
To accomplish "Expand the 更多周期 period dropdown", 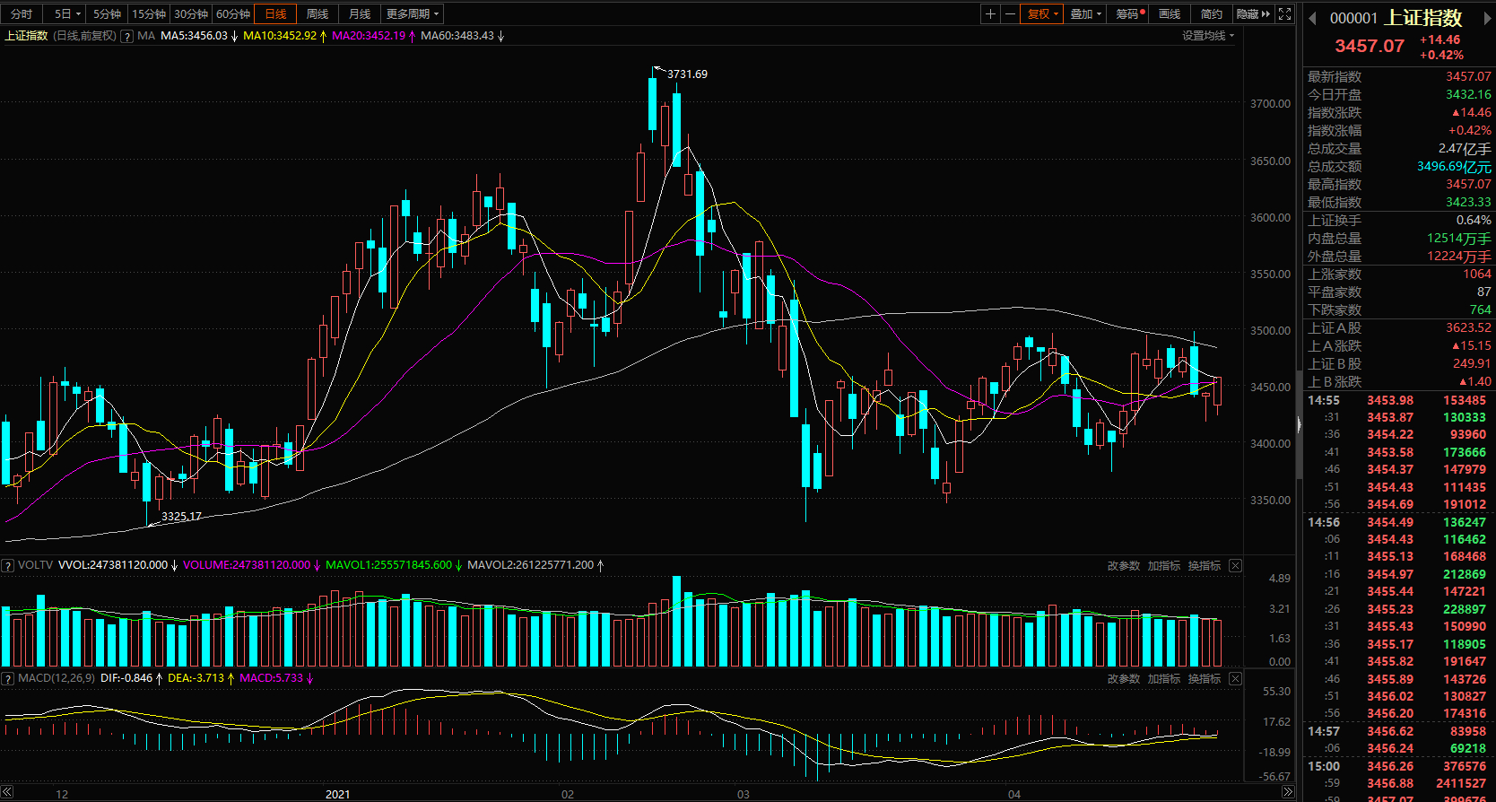I will tap(412, 13).
